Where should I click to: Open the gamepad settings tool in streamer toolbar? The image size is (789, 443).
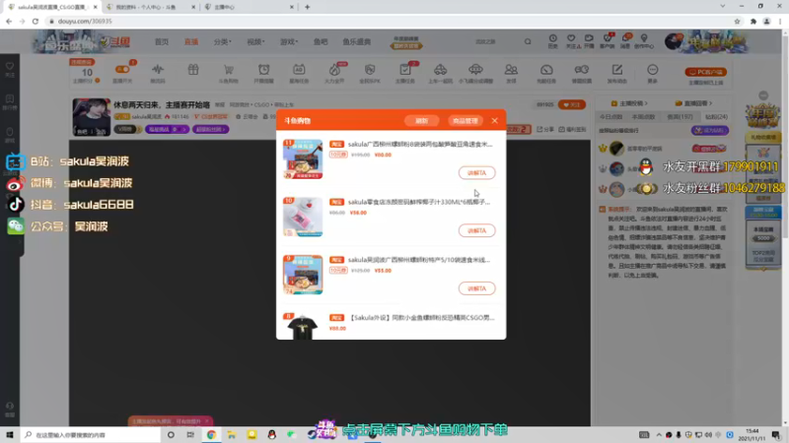(x=582, y=72)
